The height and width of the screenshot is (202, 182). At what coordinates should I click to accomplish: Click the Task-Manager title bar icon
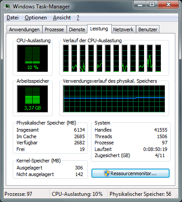tap(7, 6)
